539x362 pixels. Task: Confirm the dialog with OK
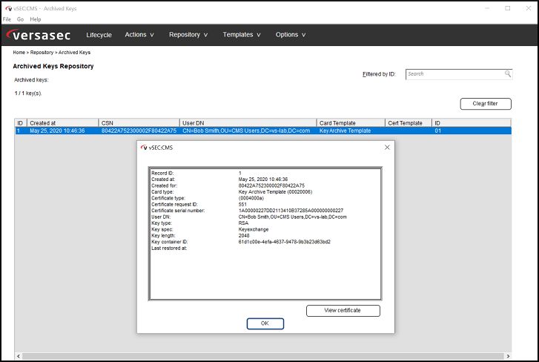coord(265,323)
